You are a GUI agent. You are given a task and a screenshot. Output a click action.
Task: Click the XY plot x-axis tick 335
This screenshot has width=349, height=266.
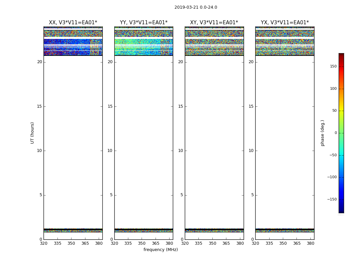point(198,243)
